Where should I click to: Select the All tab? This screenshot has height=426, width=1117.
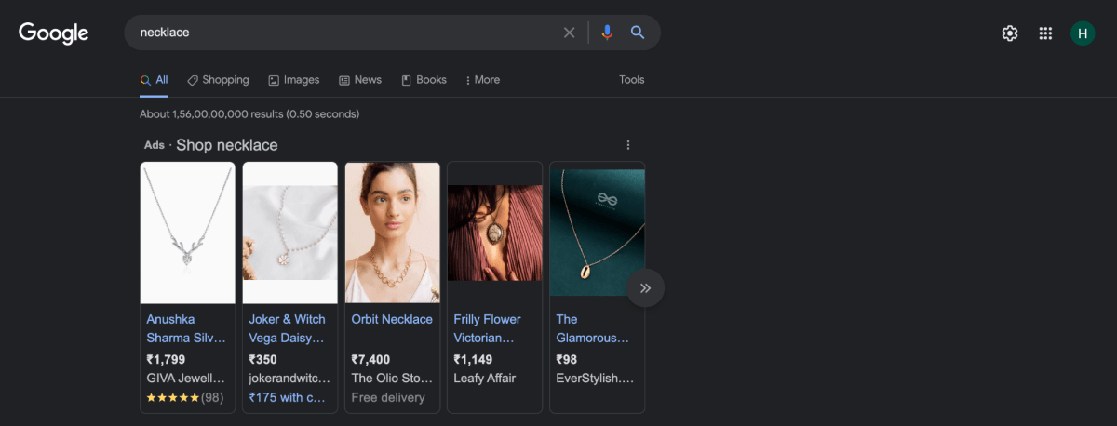155,80
